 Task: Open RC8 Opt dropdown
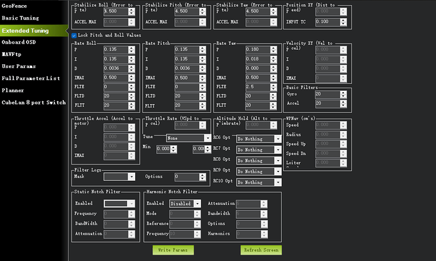coord(259,161)
